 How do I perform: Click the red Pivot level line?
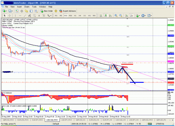coord(127,64)
